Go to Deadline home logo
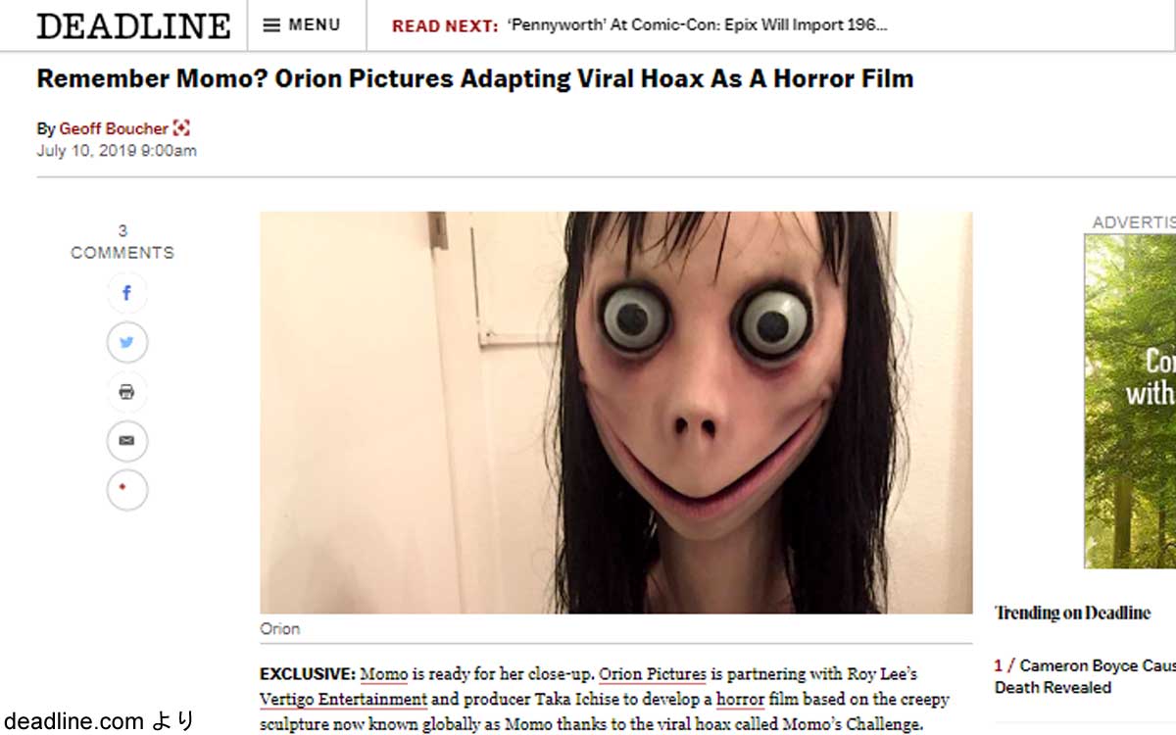This screenshot has height=735, width=1176. [x=133, y=25]
